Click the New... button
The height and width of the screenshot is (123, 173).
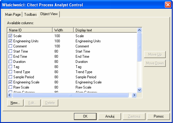15,103
